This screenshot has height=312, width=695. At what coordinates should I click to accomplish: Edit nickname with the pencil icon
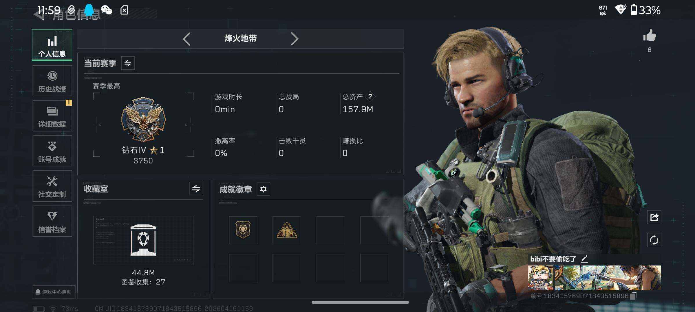coord(584,259)
